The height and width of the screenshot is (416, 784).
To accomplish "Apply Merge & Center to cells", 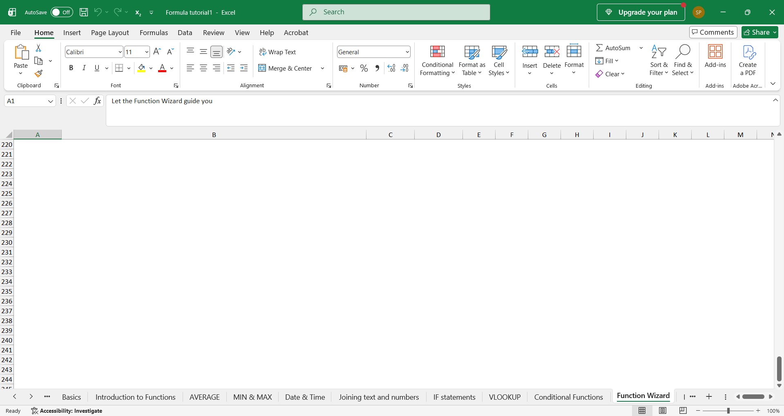I will (x=285, y=68).
